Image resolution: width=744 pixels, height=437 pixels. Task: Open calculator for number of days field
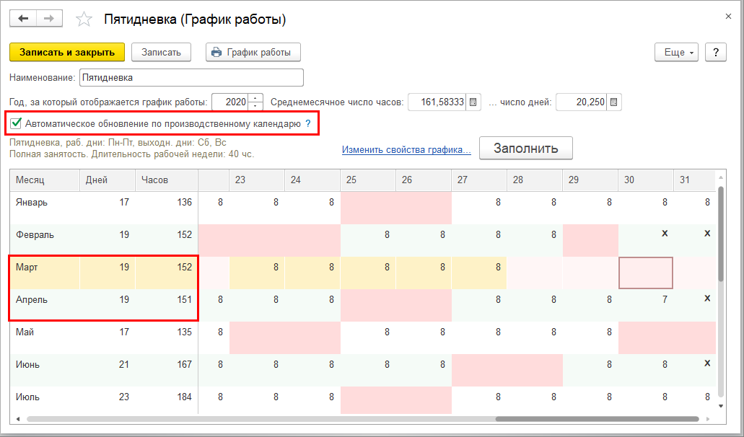click(613, 102)
